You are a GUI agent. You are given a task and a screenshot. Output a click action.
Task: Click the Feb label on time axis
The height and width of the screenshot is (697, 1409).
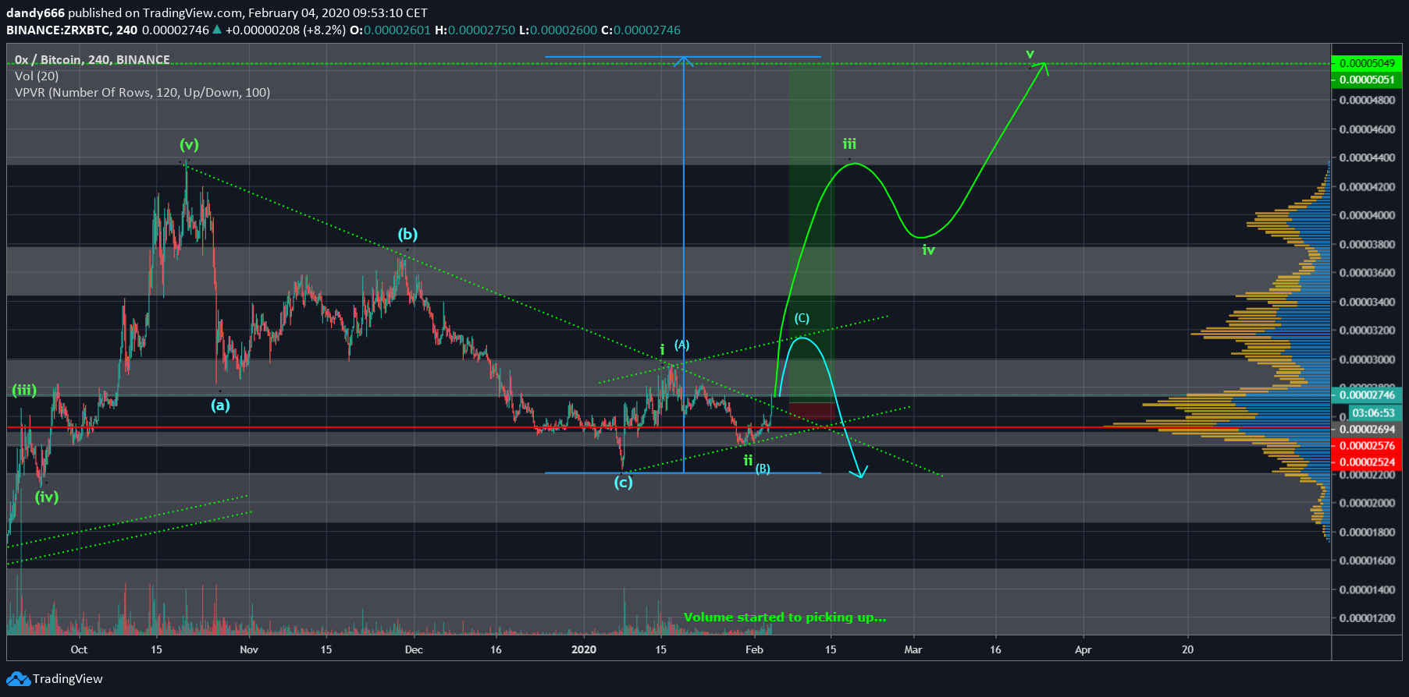pyautogui.click(x=754, y=649)
